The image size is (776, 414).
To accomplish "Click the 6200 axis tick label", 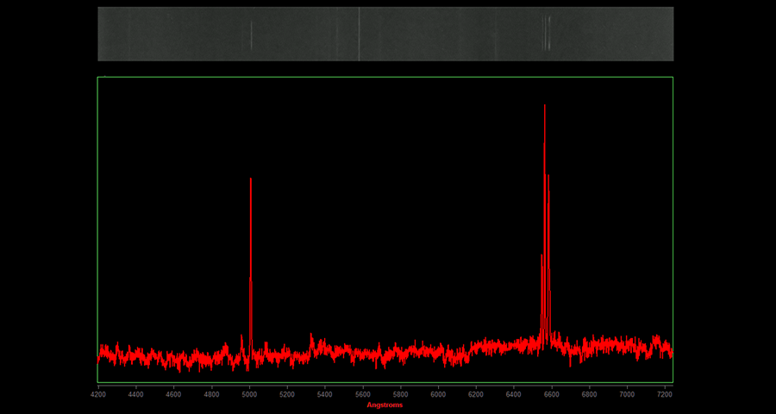I will point(476,394).
